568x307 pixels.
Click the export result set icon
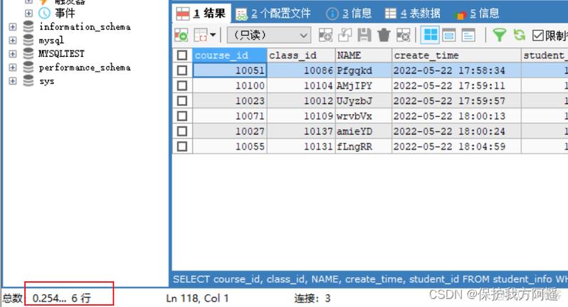(181, 35)
